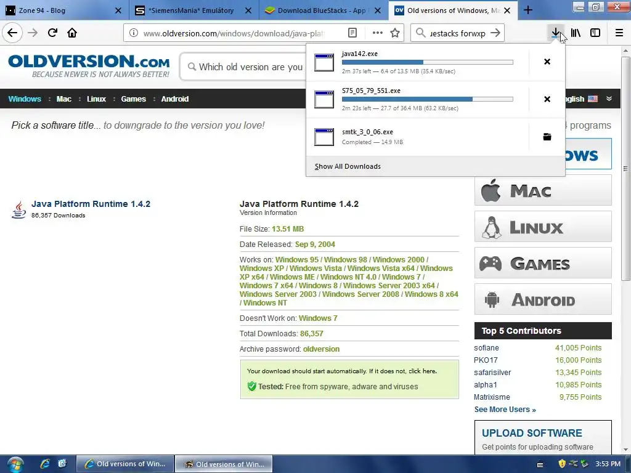This screenshot has height=473, width=631.
Task: Close the Zone 94 - Blog tab
Action: pyautogui.click(x=118, y=10)
